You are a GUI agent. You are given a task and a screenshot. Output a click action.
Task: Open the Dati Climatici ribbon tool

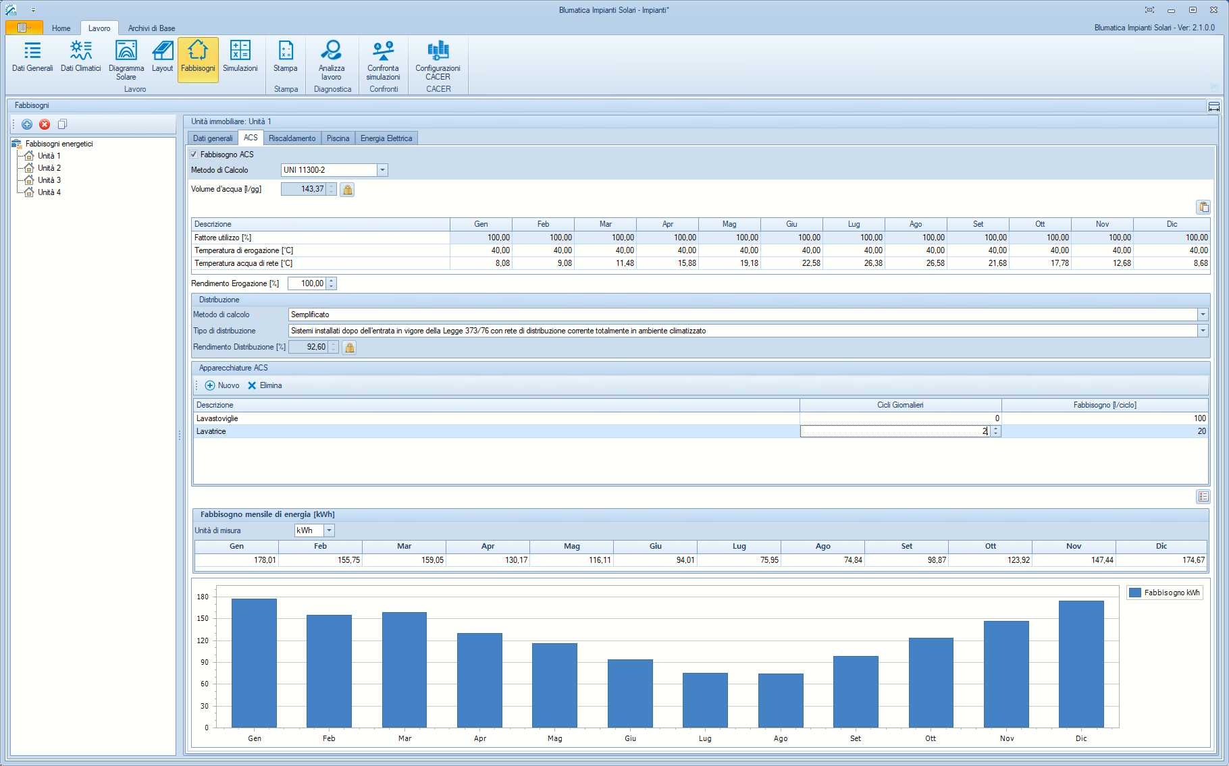80,57
